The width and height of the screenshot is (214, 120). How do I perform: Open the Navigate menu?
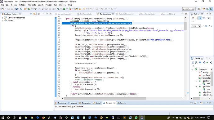tap(32, 5)
